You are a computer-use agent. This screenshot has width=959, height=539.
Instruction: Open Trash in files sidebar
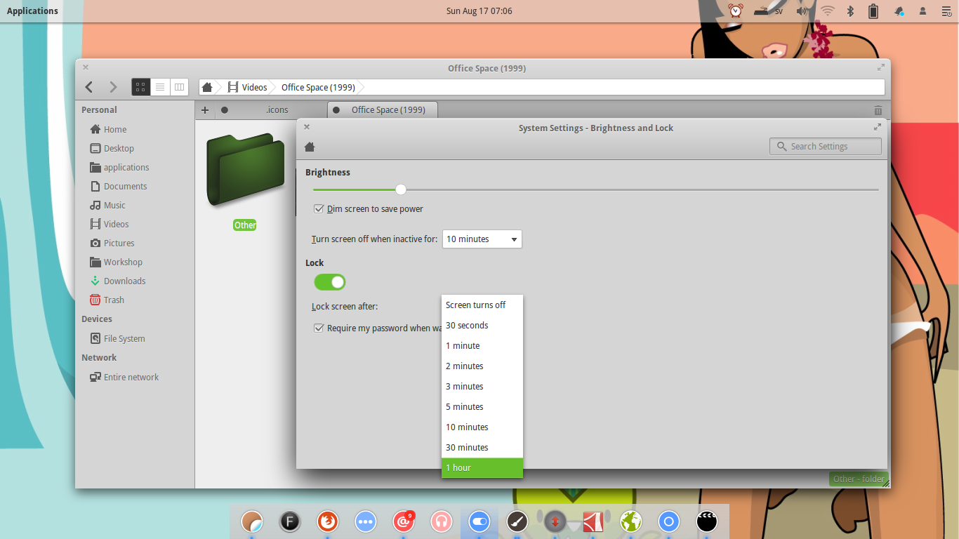[x=114, y=300]
